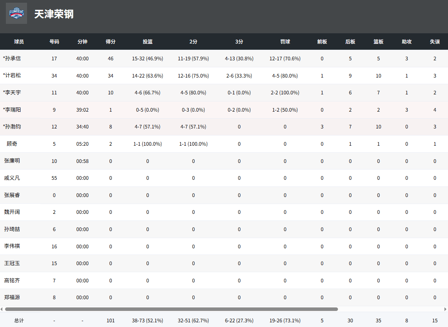Click minutes cell 05:20
Viewport: 448px width, 327px height.
(82, 144)
